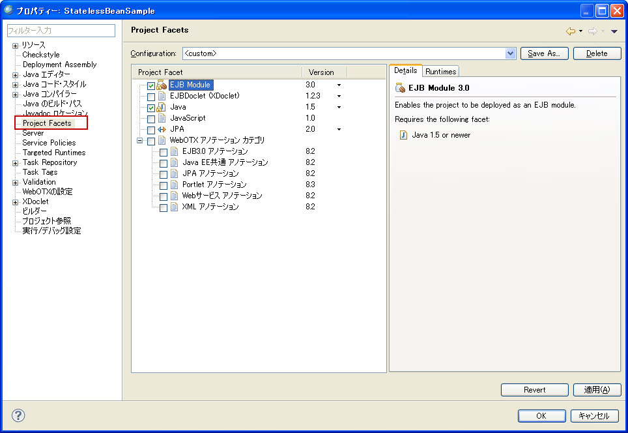Image resolution: width=628 pixels, height=433 pixels.
Task: Check the Portlet アノテーション checkbox
Action: coord(164,185)
